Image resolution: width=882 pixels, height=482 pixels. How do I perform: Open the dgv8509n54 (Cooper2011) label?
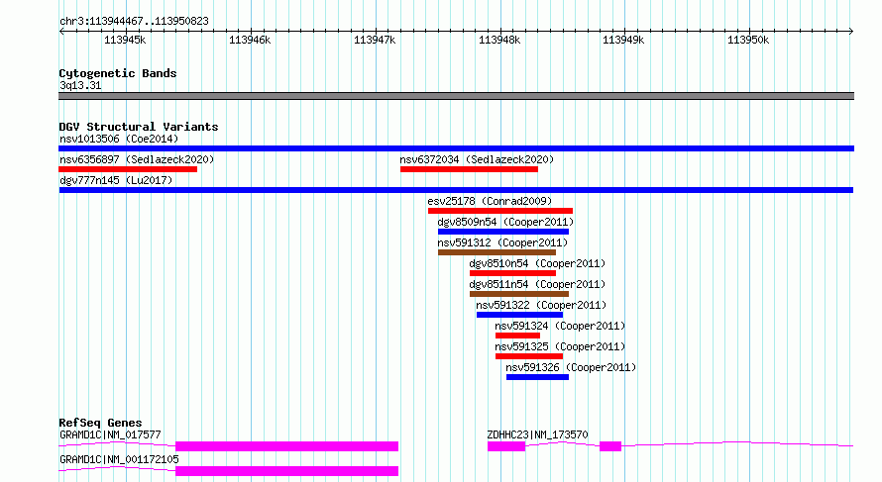[505, 222]
